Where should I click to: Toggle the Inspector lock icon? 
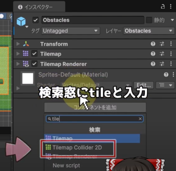(x=163, y=6)
